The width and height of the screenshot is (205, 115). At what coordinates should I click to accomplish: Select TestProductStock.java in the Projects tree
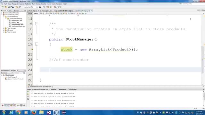pos(18,26)
